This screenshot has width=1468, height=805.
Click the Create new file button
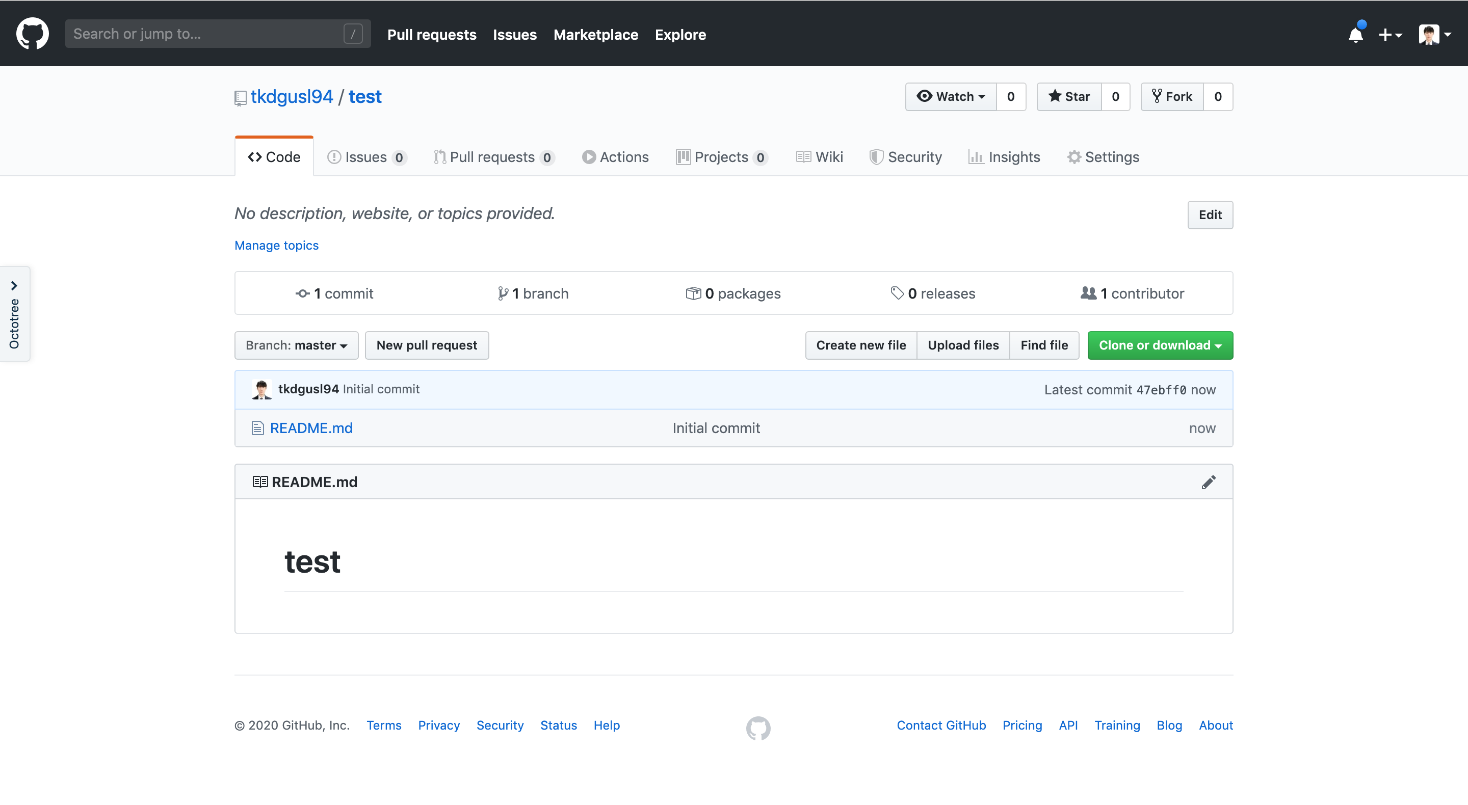coord(860,345)
